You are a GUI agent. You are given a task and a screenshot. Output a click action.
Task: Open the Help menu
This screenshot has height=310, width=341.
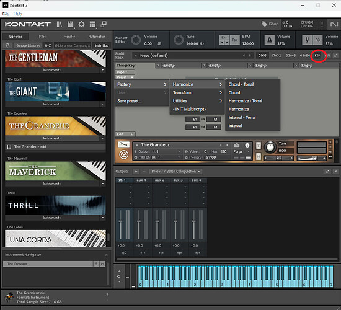coord(17,14)
